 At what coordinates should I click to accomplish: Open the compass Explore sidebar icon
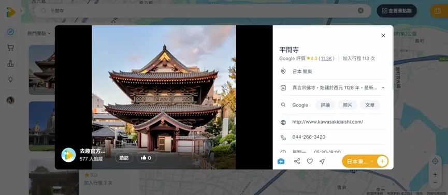tap(10, 32)
